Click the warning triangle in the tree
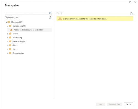Image resolution: width=138 pixels, height=109 pixels. click(11, 30)
